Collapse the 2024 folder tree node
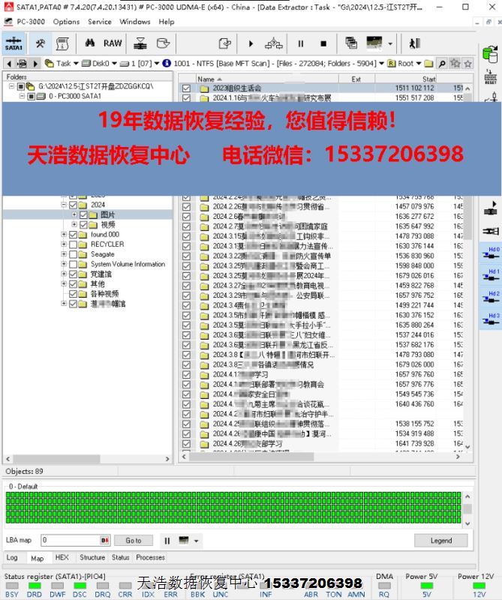 [64, 205]
